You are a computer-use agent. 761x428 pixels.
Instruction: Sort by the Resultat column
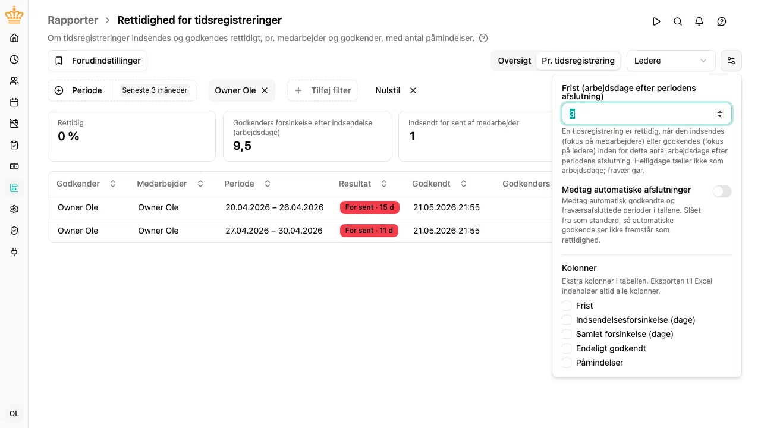pos(363,184)
